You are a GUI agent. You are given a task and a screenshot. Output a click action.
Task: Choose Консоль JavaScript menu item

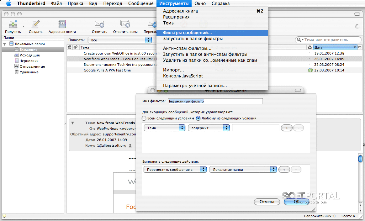(x=212, y=76)
